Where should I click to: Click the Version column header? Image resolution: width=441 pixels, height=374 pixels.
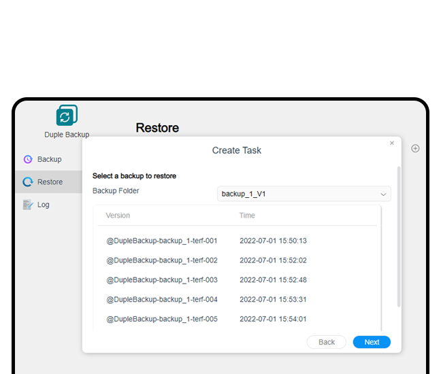click(x=118, y=216)
